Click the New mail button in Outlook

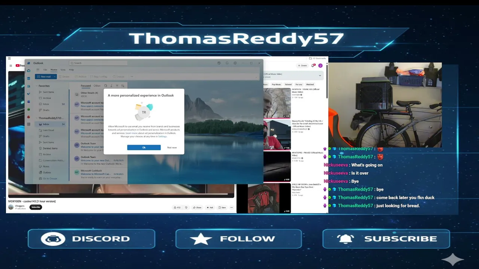[44, 77]
